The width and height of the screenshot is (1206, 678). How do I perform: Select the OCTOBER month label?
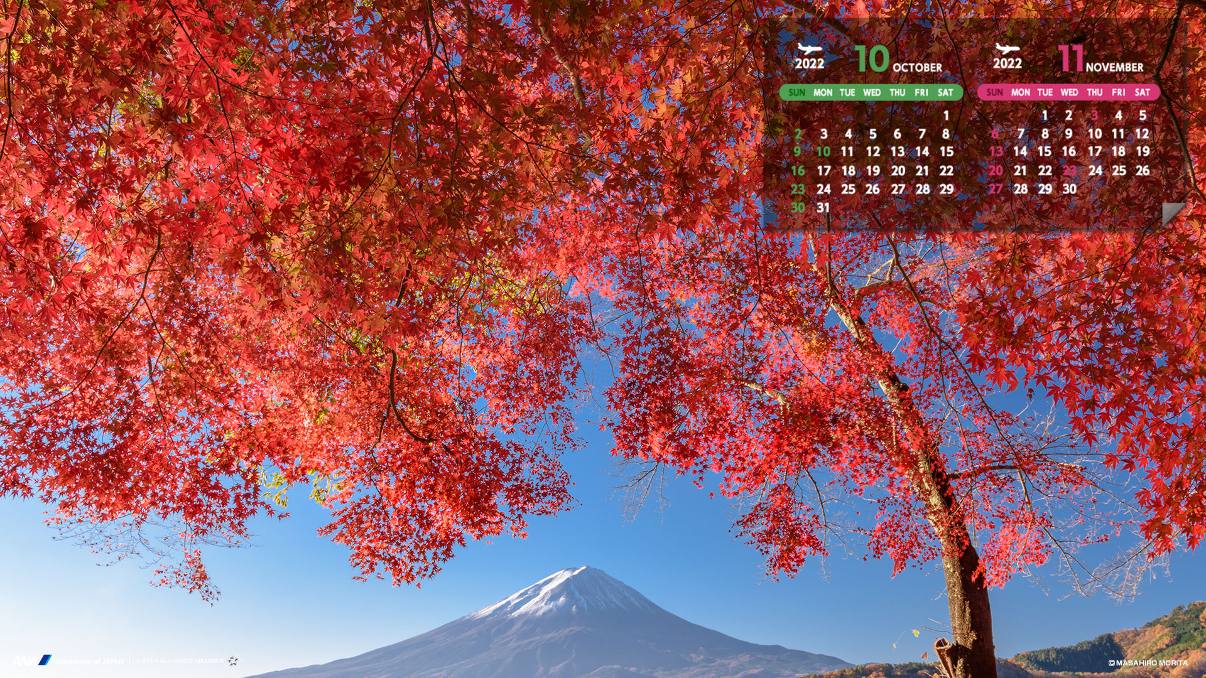[x=917, y=67]
